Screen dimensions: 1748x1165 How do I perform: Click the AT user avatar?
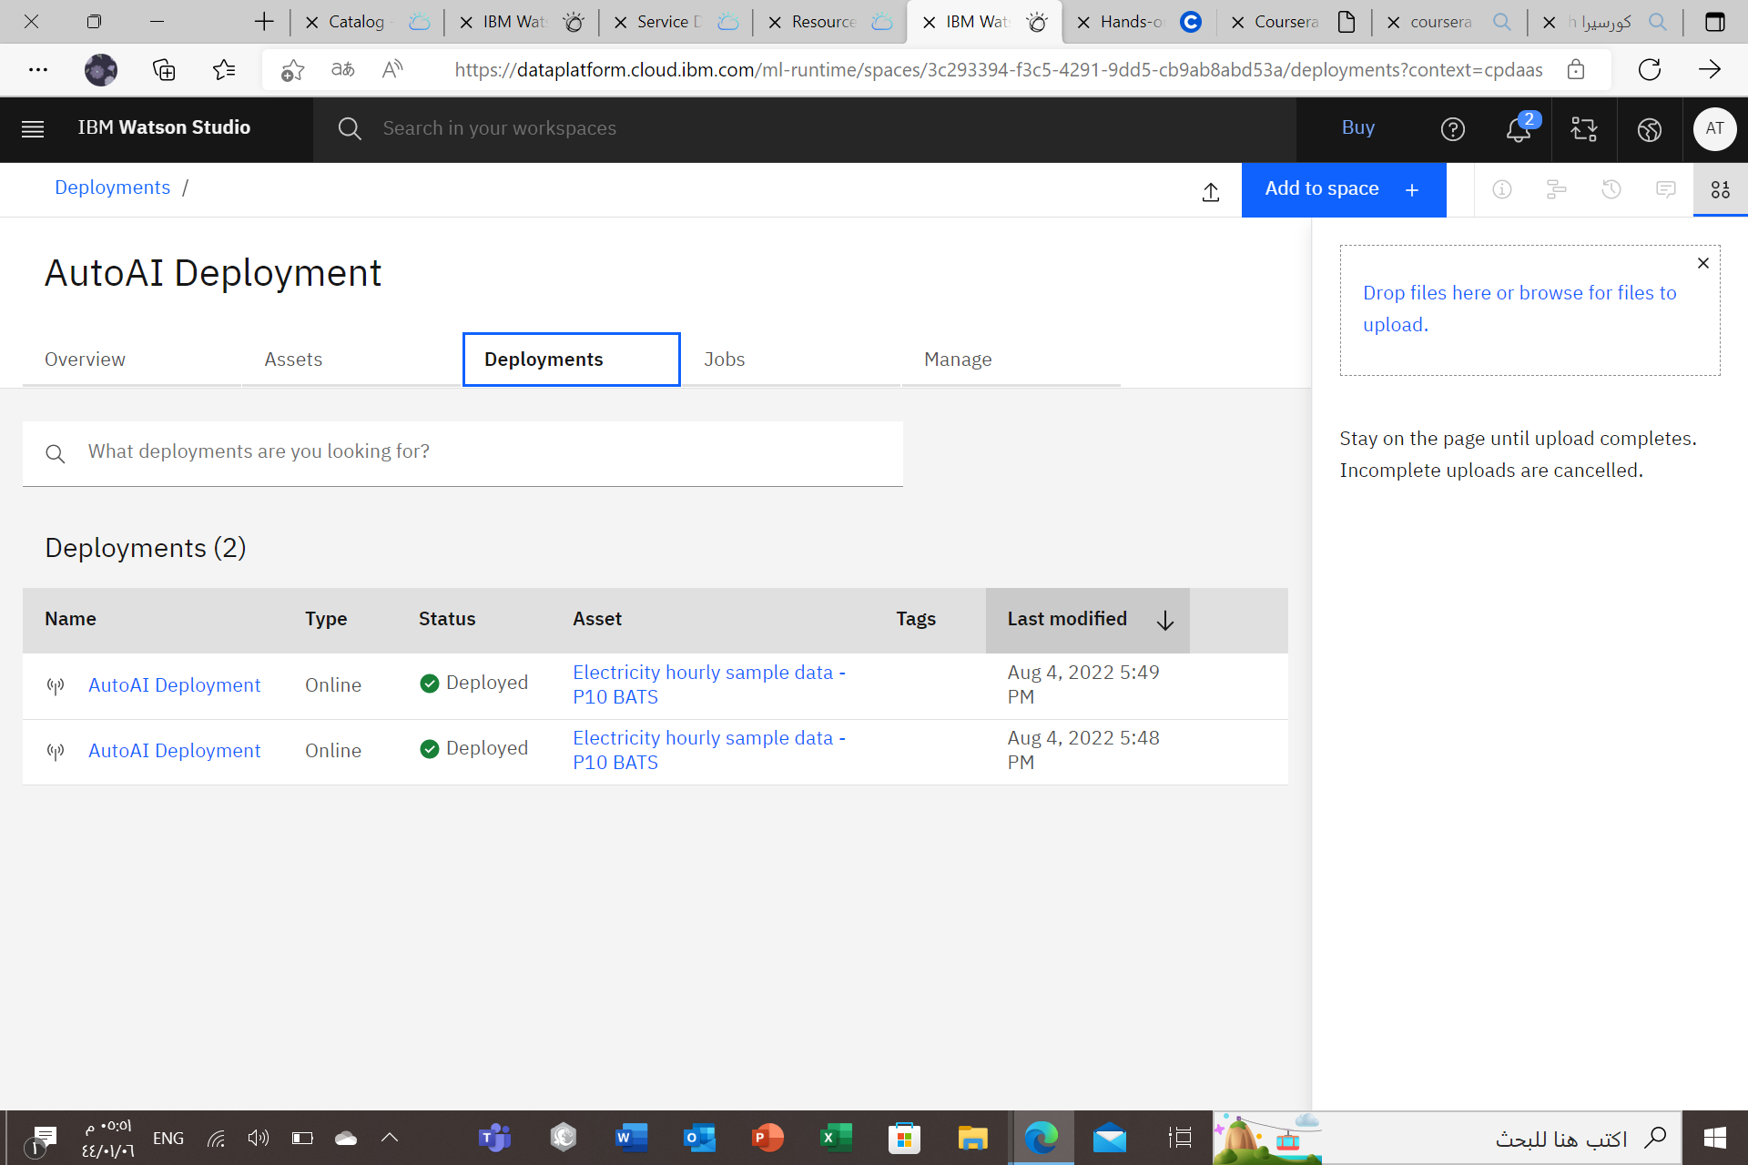[1714, 128]
